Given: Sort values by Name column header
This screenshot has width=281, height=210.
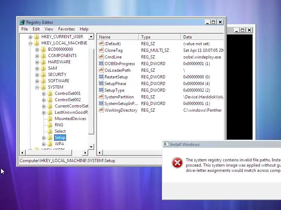Looking at the screenshot, I should pyautogui.click(x=118, y=37).
